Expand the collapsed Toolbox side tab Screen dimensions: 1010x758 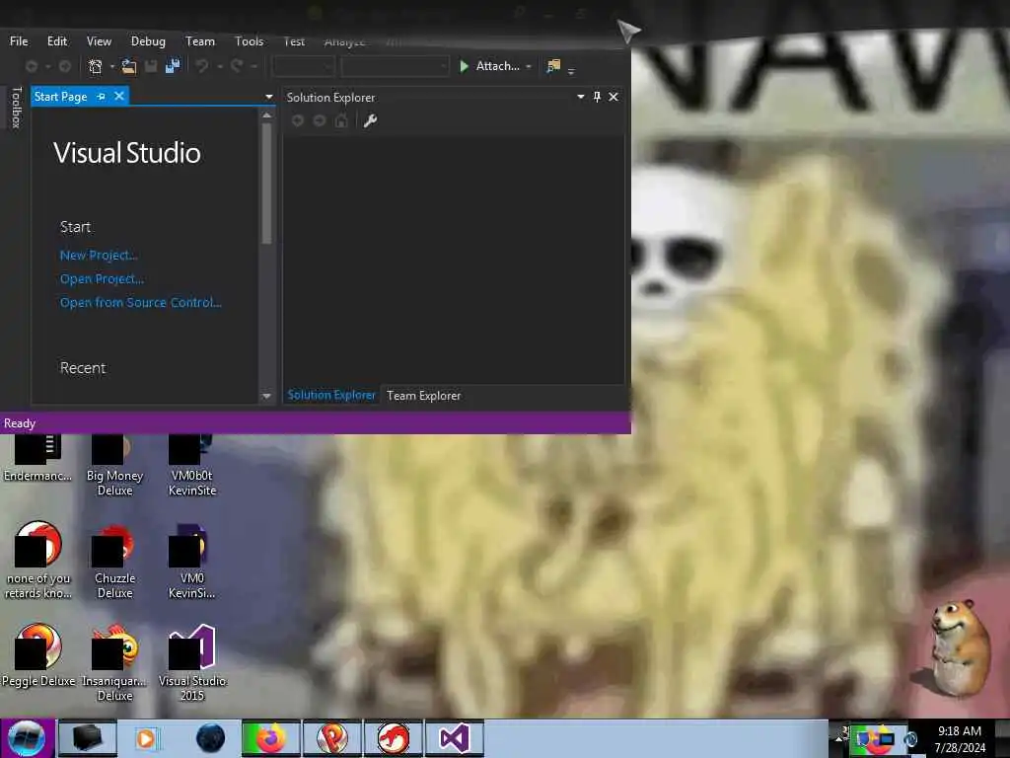16,108
